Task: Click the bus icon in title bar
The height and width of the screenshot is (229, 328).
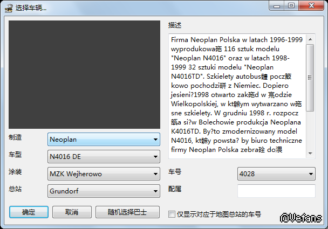Action: pos(9,8)
